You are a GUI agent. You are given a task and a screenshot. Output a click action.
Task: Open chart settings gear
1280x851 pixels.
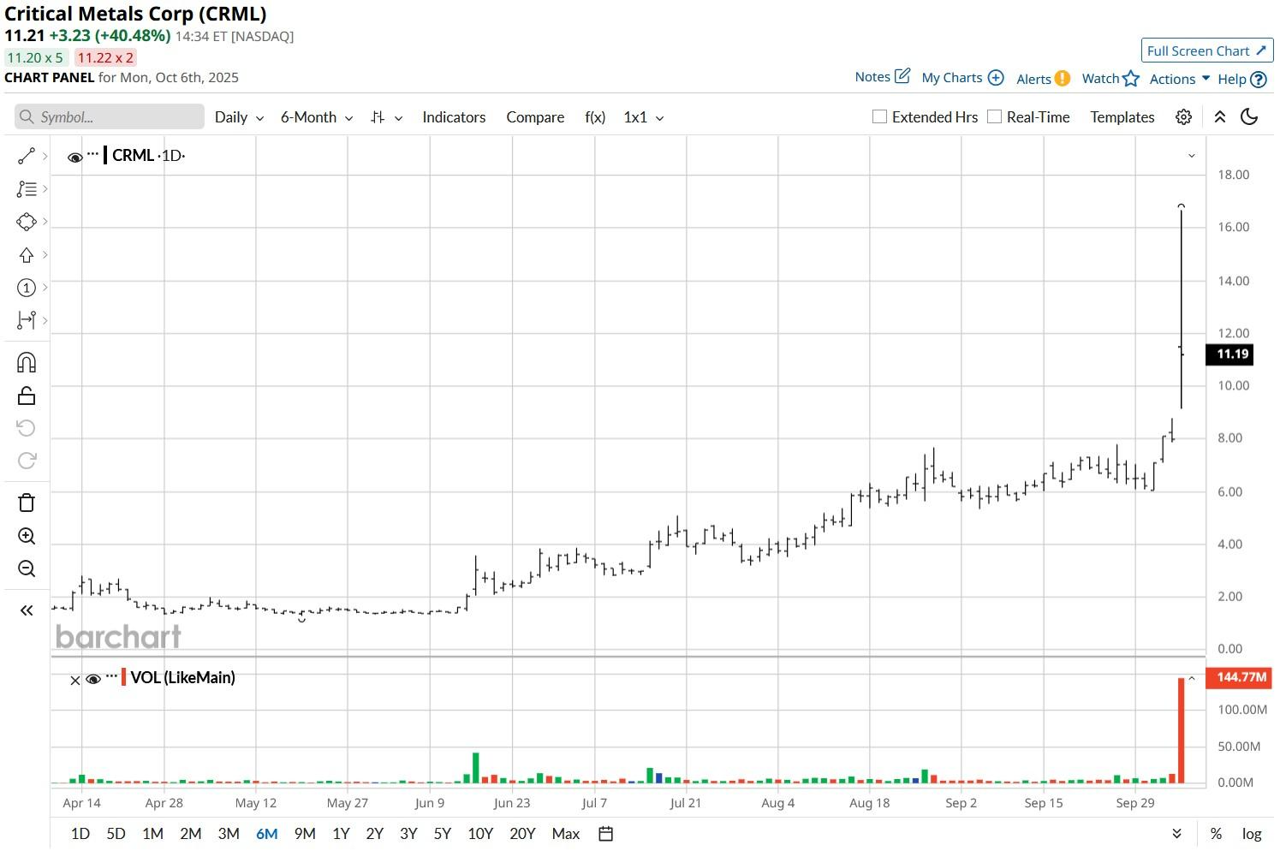pyautogui.click(x=1183, y=117)
